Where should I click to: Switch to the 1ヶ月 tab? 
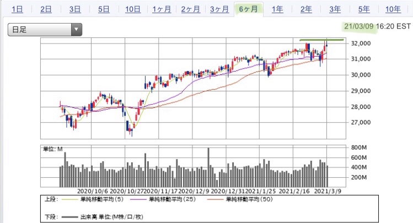(161, 9)
